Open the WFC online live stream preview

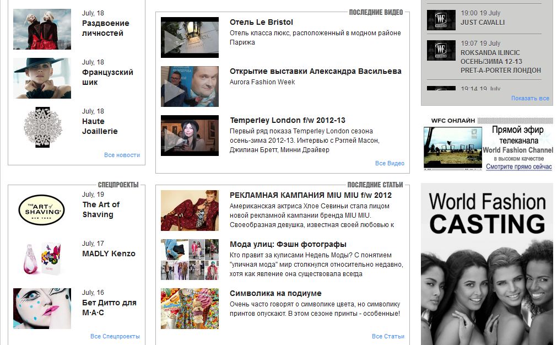452,148
